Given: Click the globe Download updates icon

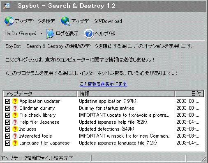Looking at the screenshot, I should point(65,21).
